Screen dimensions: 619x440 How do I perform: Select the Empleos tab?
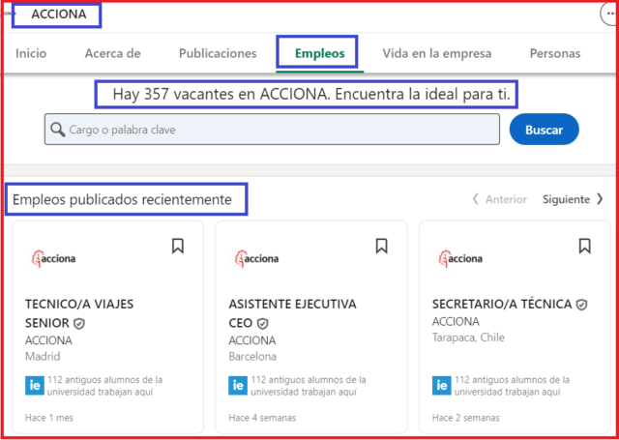(x=320, y=53)
